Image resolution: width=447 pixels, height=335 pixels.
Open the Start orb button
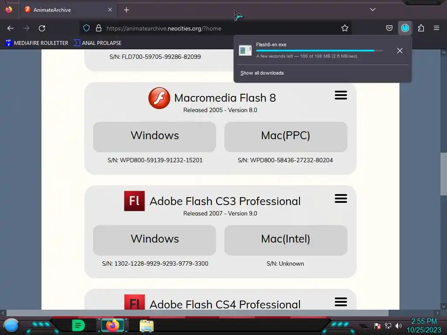tap(11, 326)
